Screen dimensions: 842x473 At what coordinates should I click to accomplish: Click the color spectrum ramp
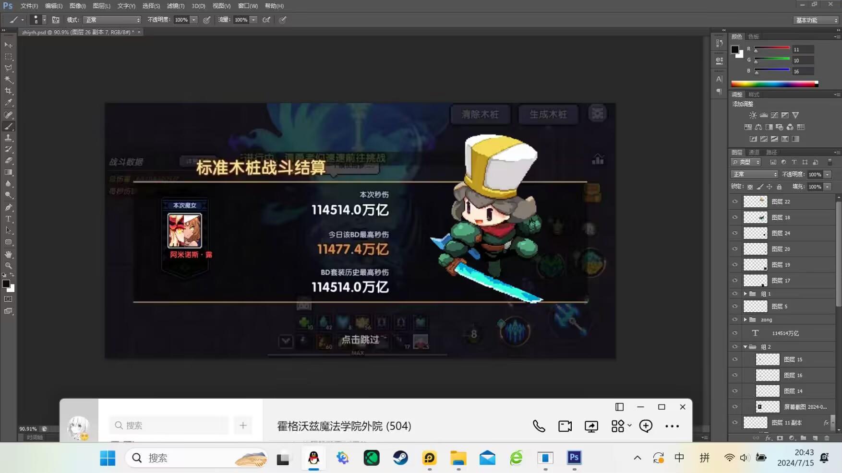(x=774, y=84)
